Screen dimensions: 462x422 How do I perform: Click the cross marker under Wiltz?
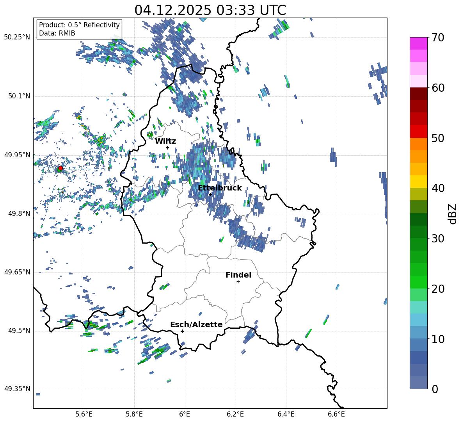[168, 148]
